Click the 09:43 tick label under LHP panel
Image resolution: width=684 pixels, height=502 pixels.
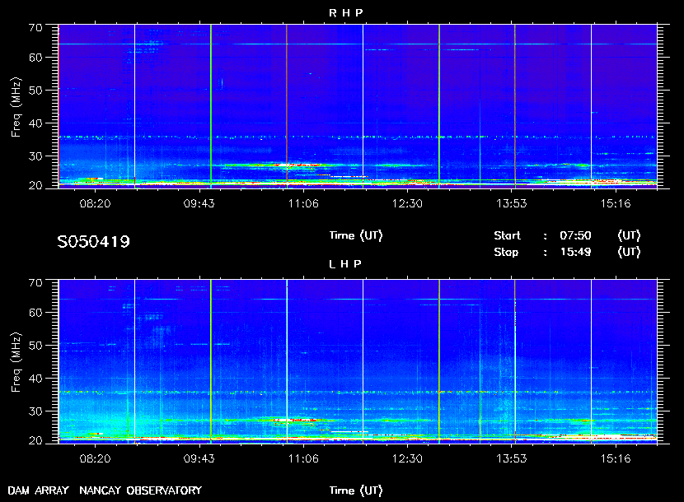click(x=199, y=459)
